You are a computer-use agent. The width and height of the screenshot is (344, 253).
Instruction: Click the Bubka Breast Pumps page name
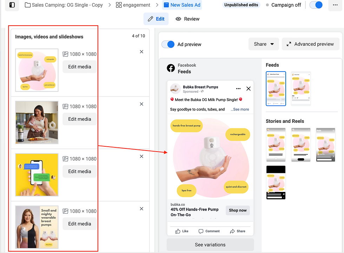200,87
